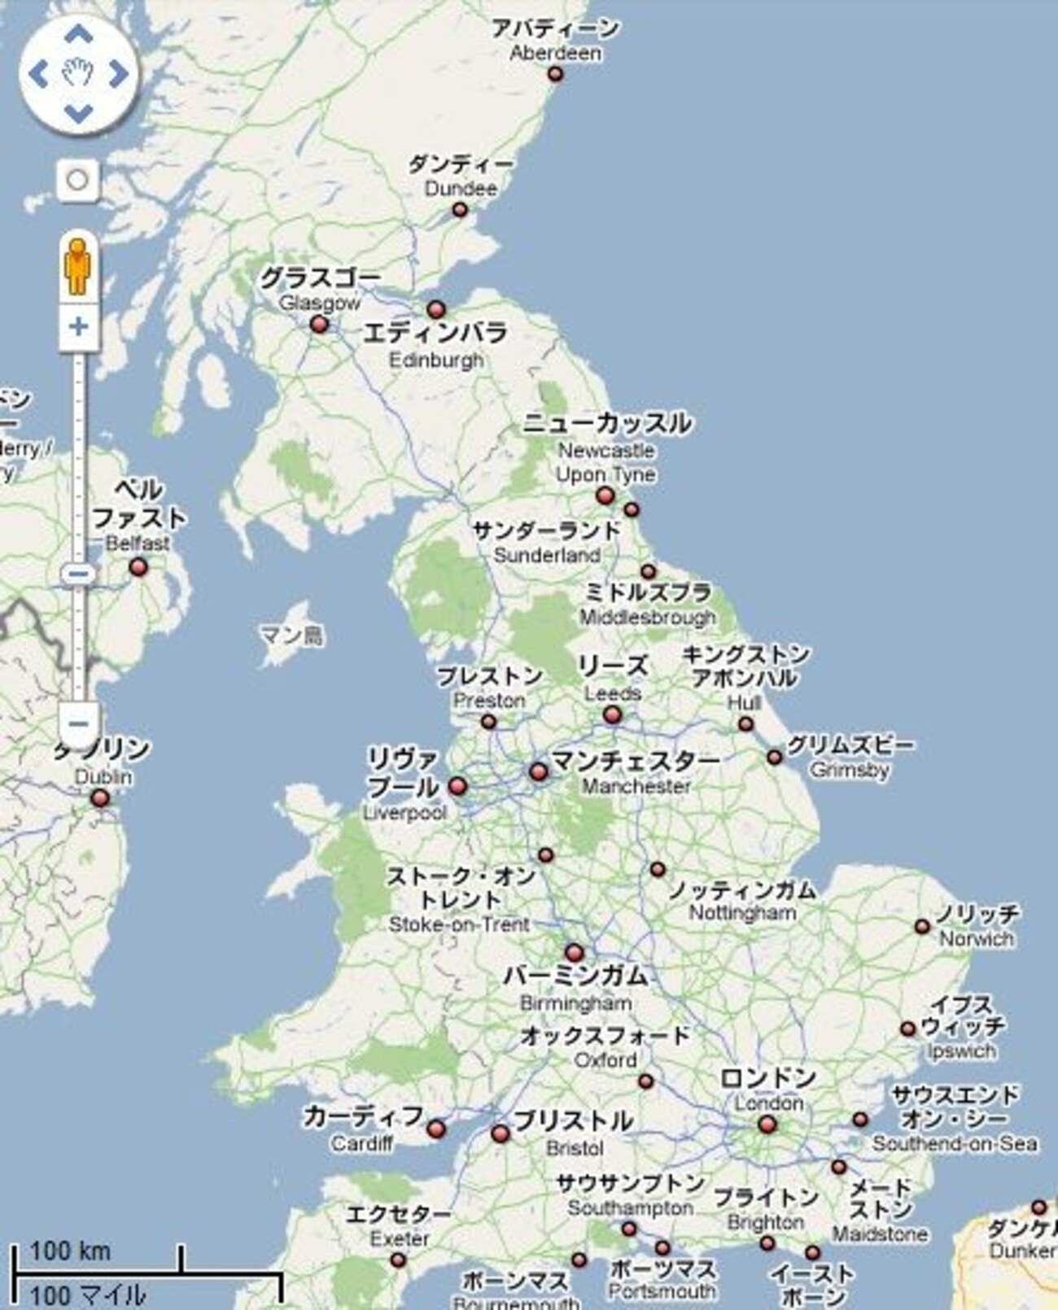Zoom in with the plus button
This screenshot has height=1310, width=1058.
point(79,327)
